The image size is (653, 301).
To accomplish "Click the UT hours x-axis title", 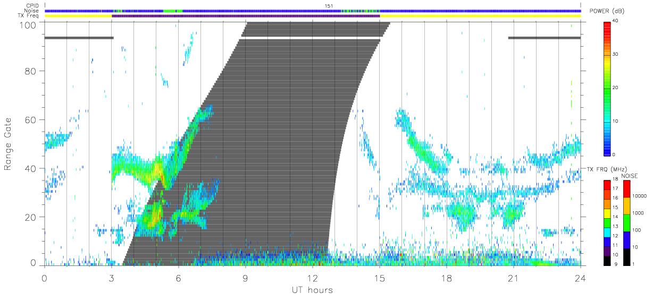I will click(312, 290).
